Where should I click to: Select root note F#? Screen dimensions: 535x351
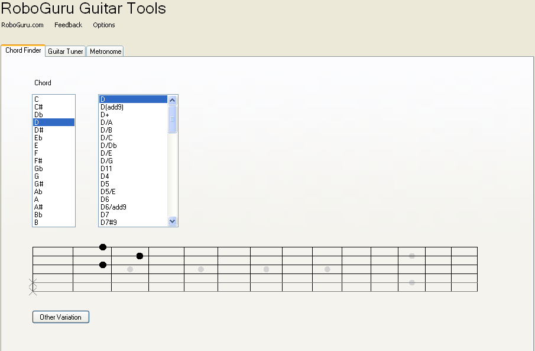click(54, 160)
